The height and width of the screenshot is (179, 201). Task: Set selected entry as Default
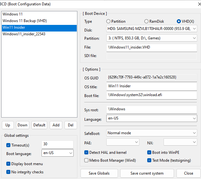39,125
